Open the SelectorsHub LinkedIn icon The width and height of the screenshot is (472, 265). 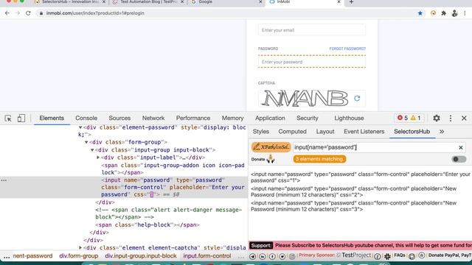263,256
